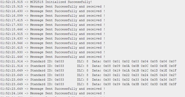Click the data row starting 0x00 0x01
The height and width of the screenshot is (97, 185).
click(89, 61)
